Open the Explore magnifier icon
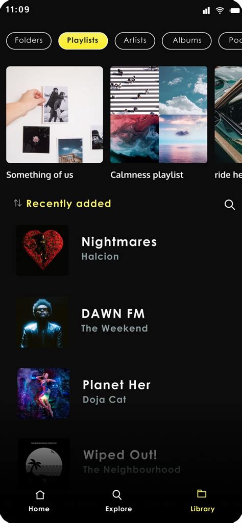Image resolution: width=242 pixels, height=523 pixels. (x=117, y=494)
